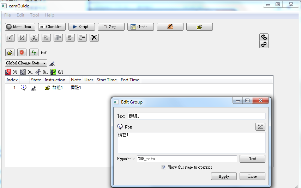Click the red stop icon
The width and height of the screenshot is (301, 188).
point(22,52)
